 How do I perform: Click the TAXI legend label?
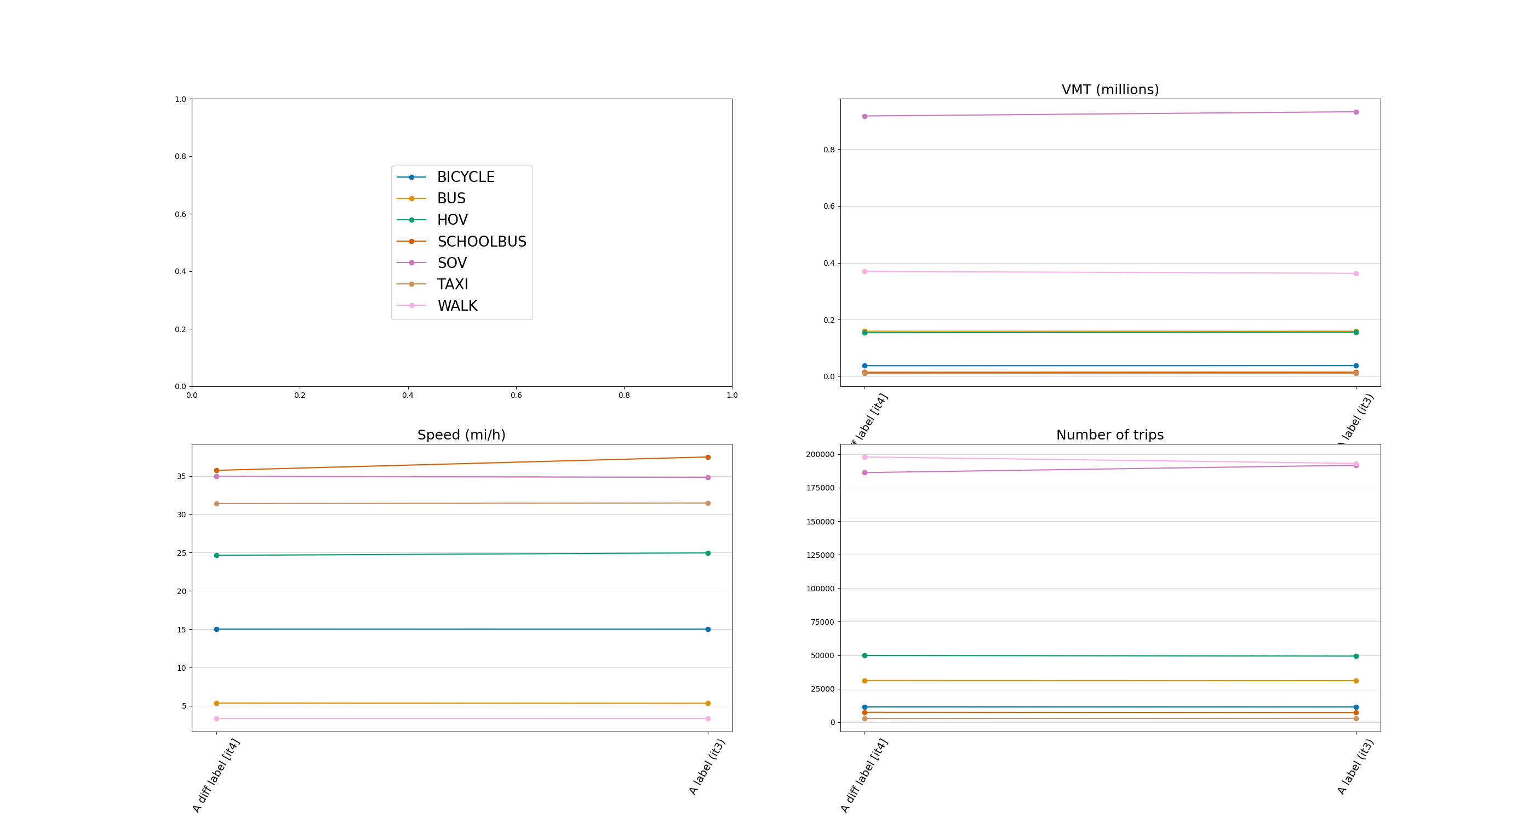coord(453,284)
